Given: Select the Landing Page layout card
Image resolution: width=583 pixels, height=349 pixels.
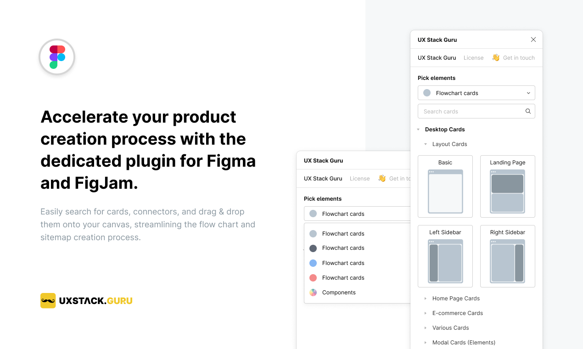Looking at the screenshot, I should [508, 186].
